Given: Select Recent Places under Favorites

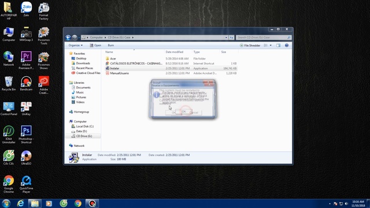Looking at the screenshot, I should (x=82, y=68).
